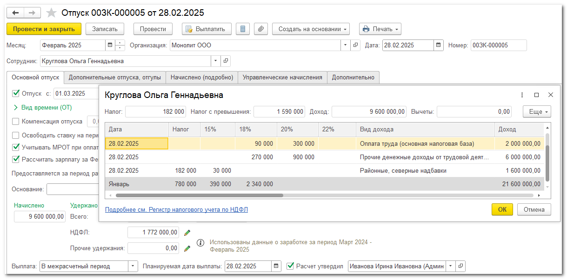Uncheck the Расчет утвердил checkbox
The width and height of the screenshot is (567, 279).
[x=290, y=266]
